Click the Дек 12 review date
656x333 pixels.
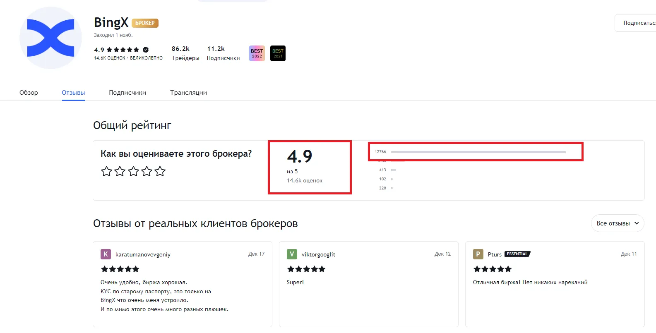click(x=443, y=254)
